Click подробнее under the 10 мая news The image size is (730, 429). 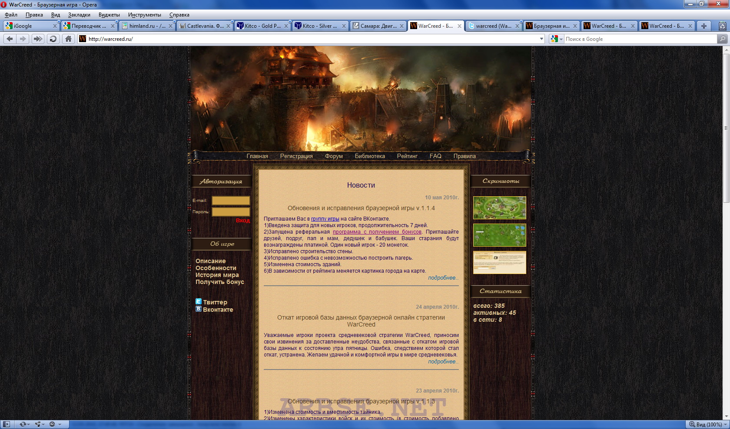[443, 278]
